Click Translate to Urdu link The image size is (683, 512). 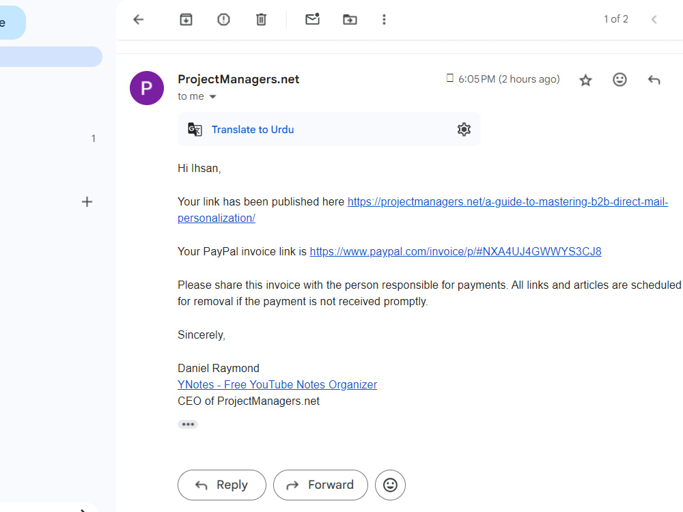pyautogui.click(x=253, y=130)
